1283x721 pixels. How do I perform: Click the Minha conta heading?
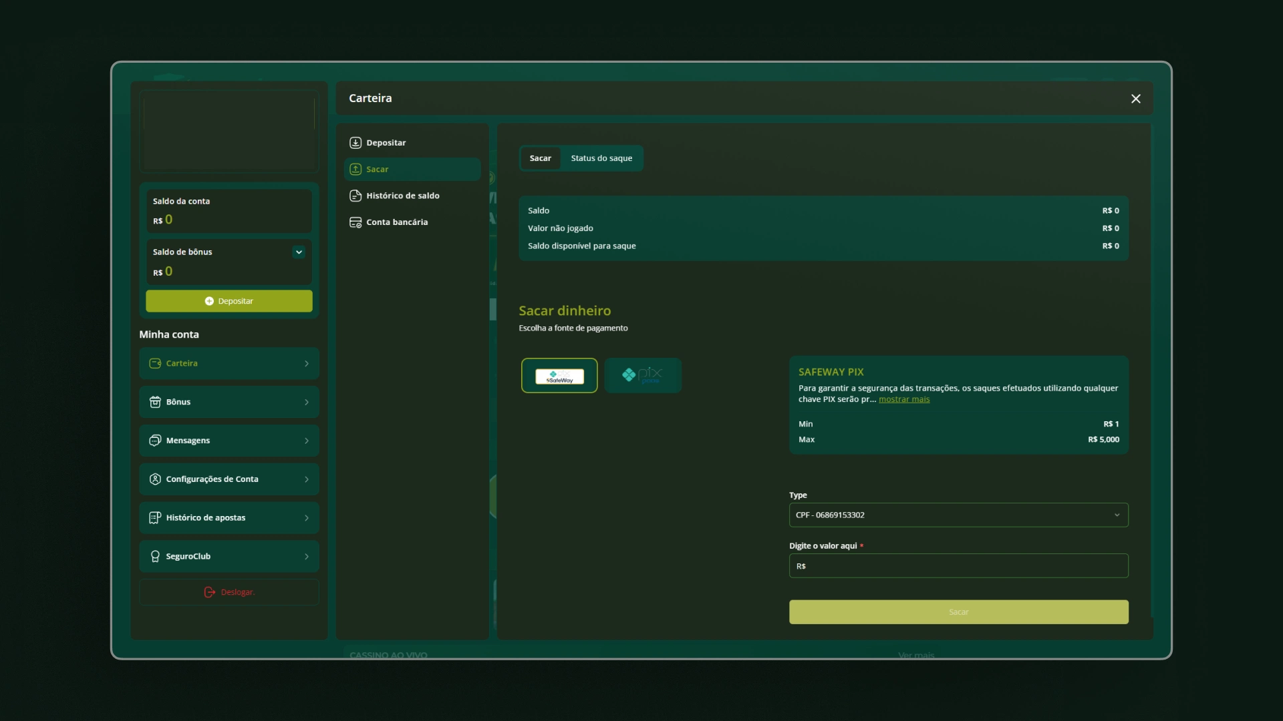click(169, 334)
